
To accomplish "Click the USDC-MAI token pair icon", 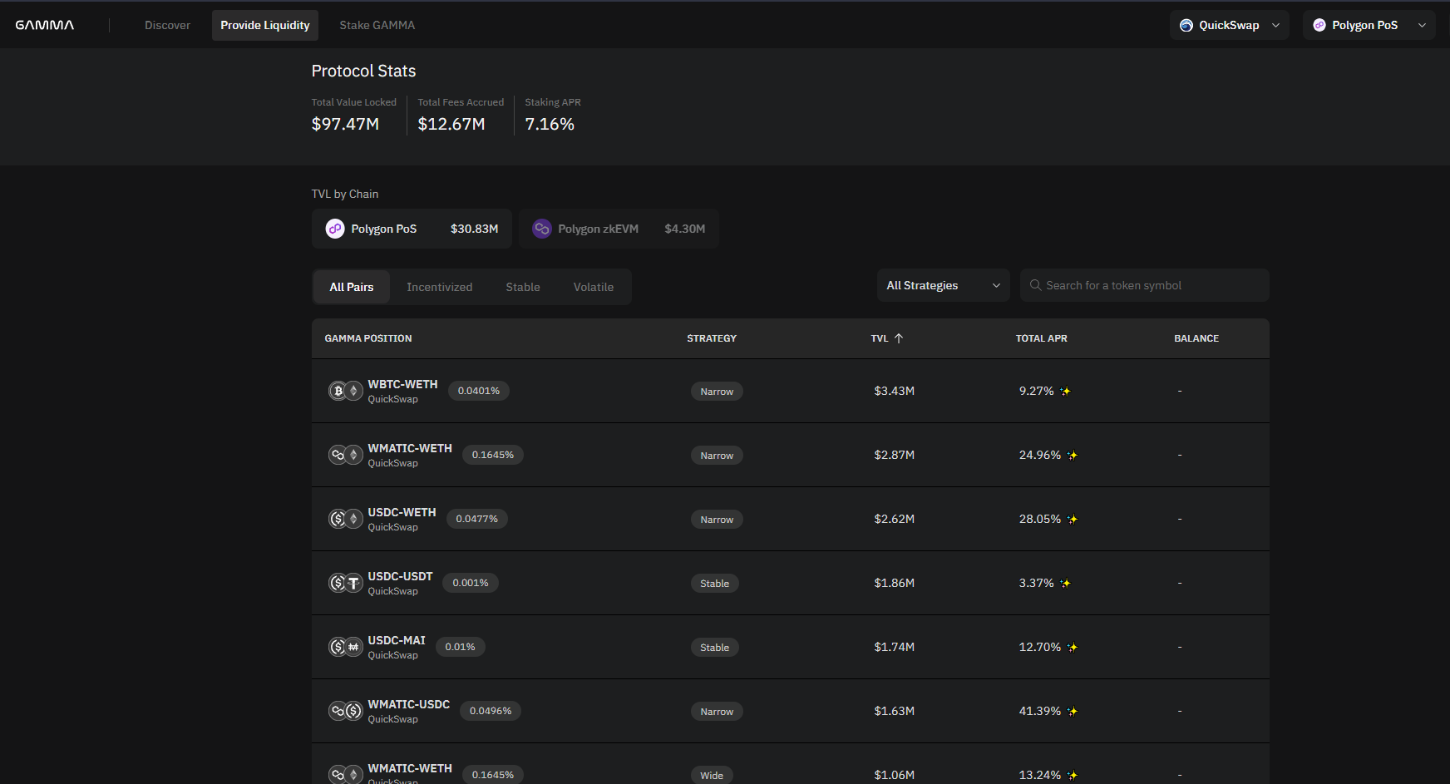I will (x=345, y=647).
